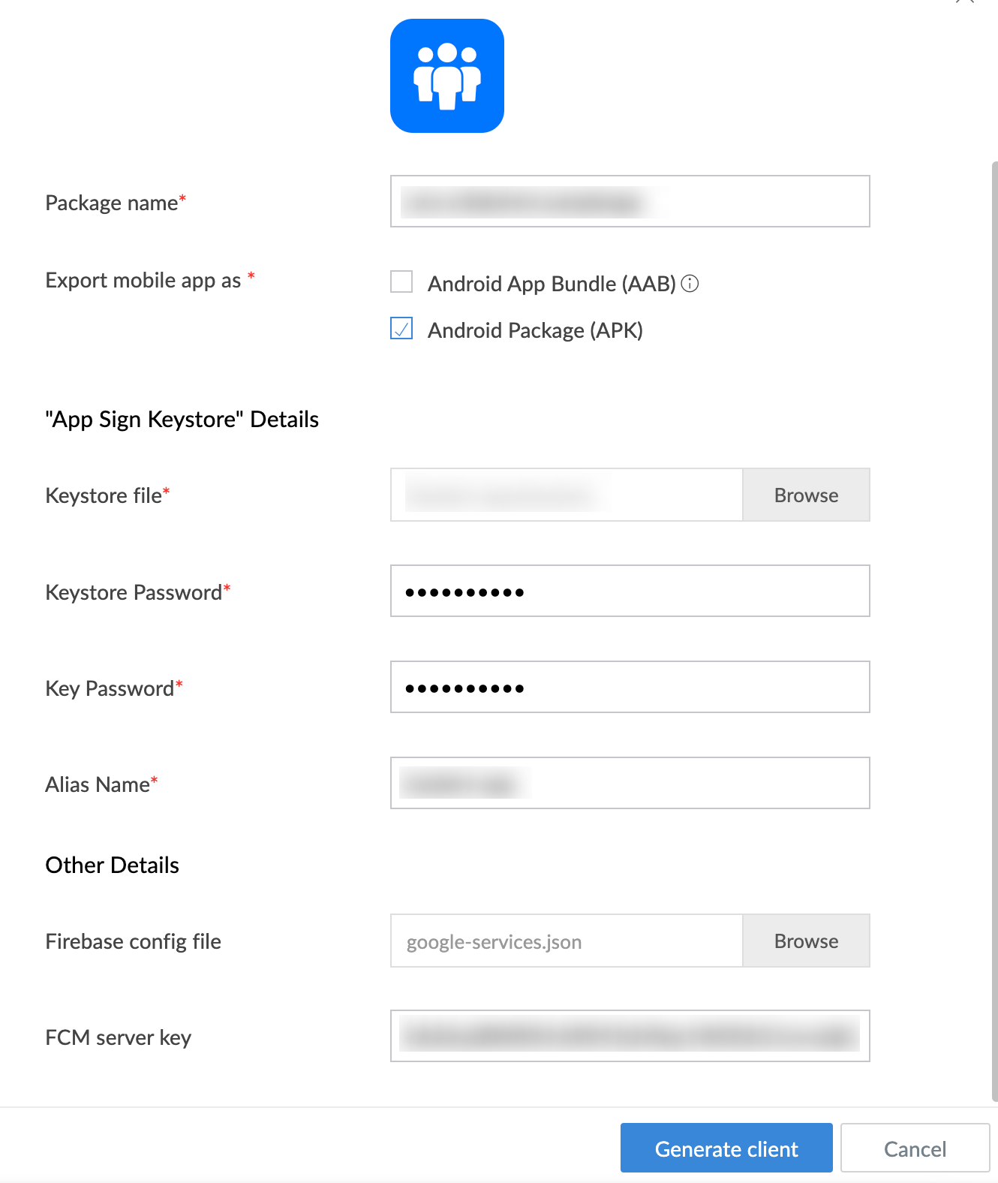The width and height of the screenshot is (998, 1183).
Task: Click the "App Sign Keystore" Details heading
Action: (182, 419)
